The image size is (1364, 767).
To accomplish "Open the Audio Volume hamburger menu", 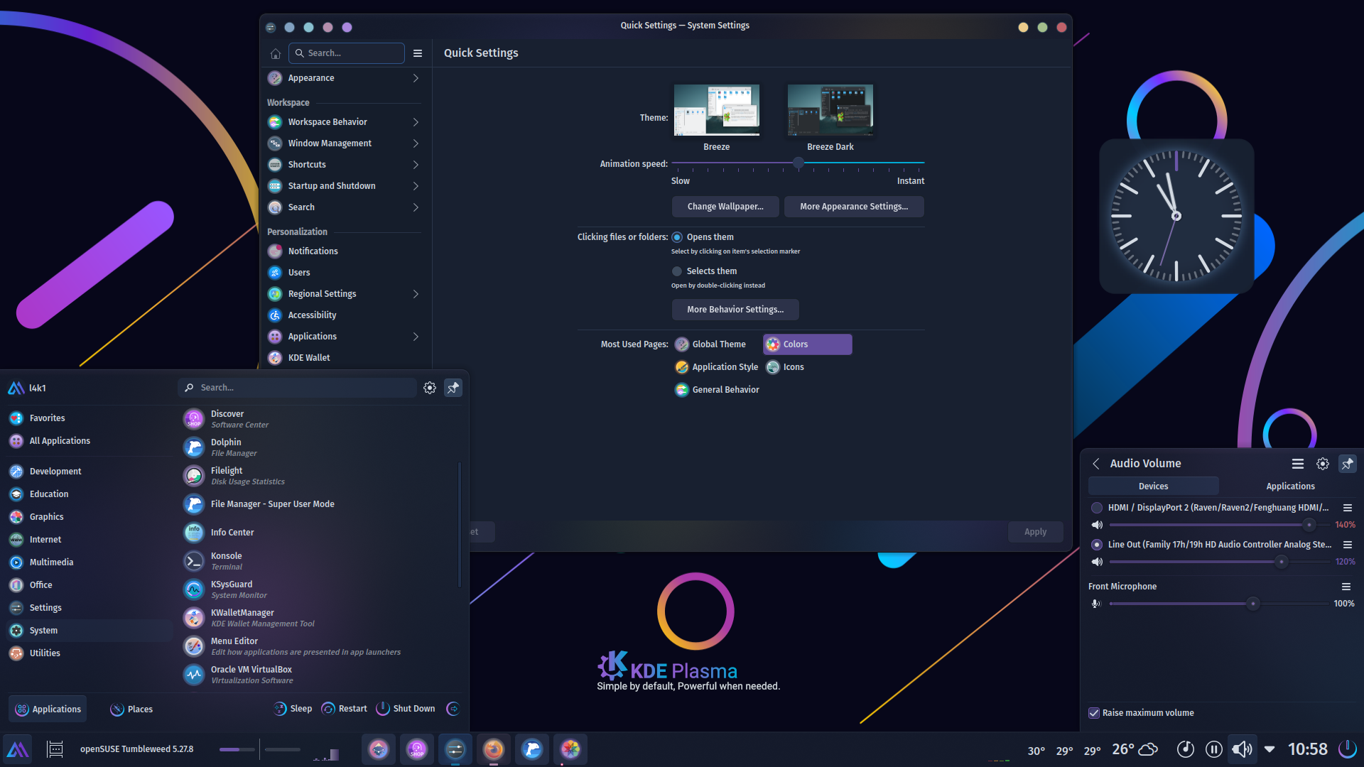I will point(1298,464).
